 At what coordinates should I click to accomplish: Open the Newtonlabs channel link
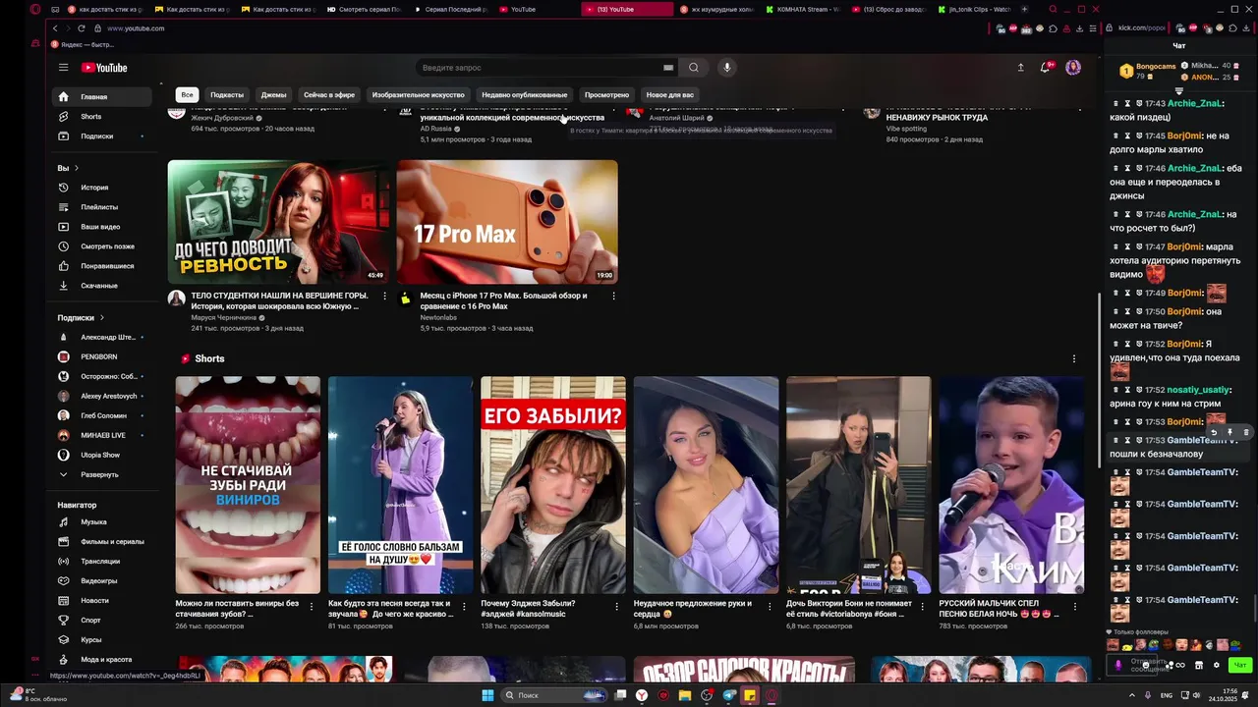pos(438,318)
